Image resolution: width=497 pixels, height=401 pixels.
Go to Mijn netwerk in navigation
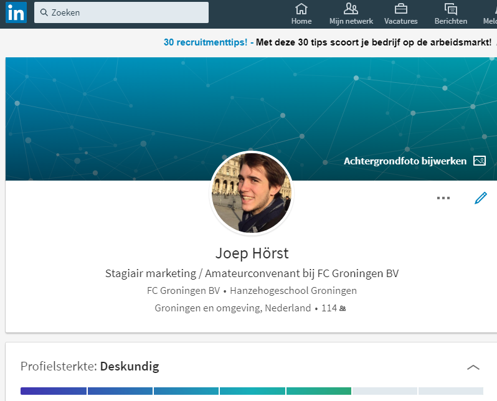coord(351,14)
